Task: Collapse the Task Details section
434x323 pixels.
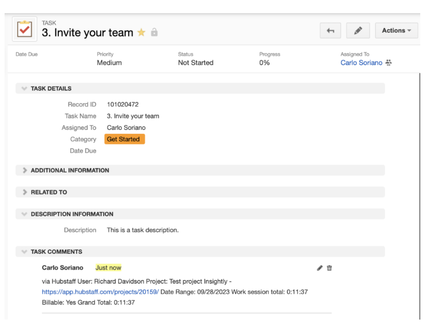Action: point(23,89)
